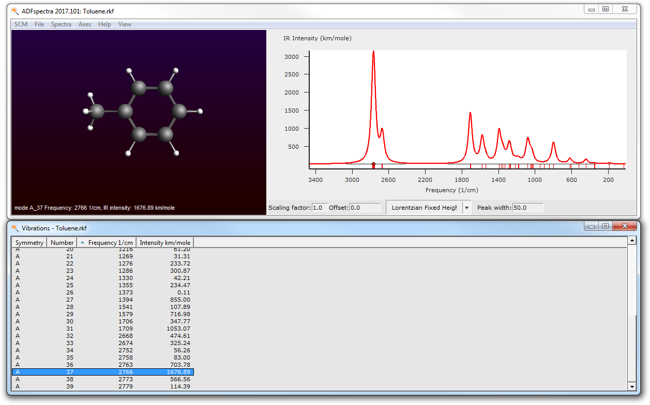Screen dimensions: 650x405
Task: Select mode 32 row with frequency 2668
Action: (102, 336)
